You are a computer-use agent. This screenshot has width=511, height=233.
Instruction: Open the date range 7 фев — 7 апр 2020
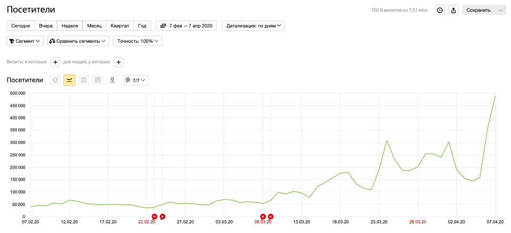[186, 26]
